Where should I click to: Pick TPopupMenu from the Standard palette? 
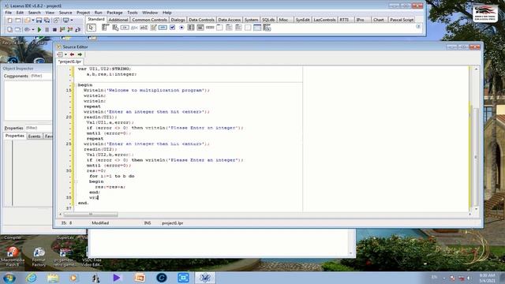click(x=115, y=28)
